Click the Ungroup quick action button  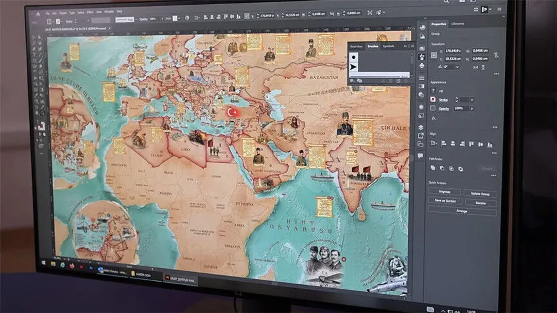[444, 191]
